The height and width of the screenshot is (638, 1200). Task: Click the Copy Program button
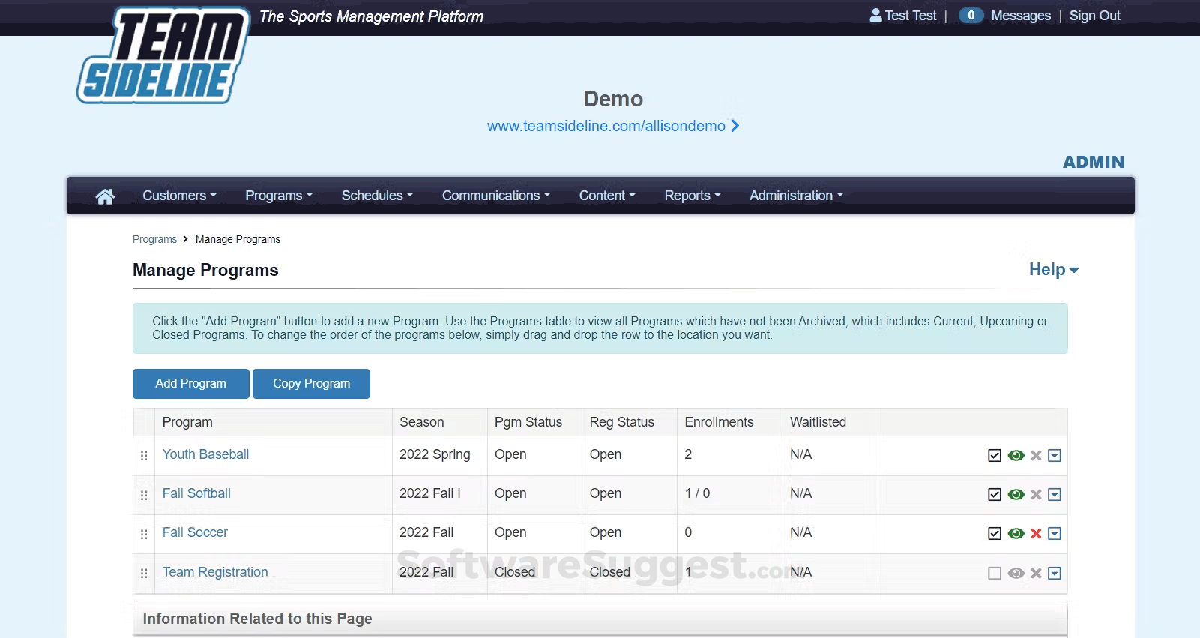point(311,384)
